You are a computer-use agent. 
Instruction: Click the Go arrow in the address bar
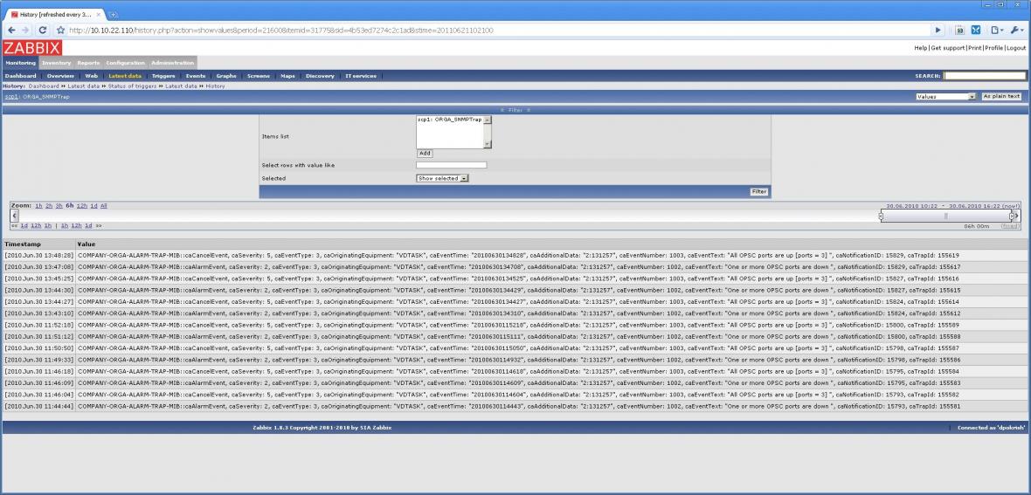click(938, 31)
